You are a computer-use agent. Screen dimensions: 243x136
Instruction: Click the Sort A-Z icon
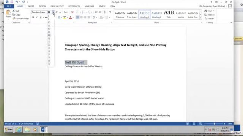point(105,12)
